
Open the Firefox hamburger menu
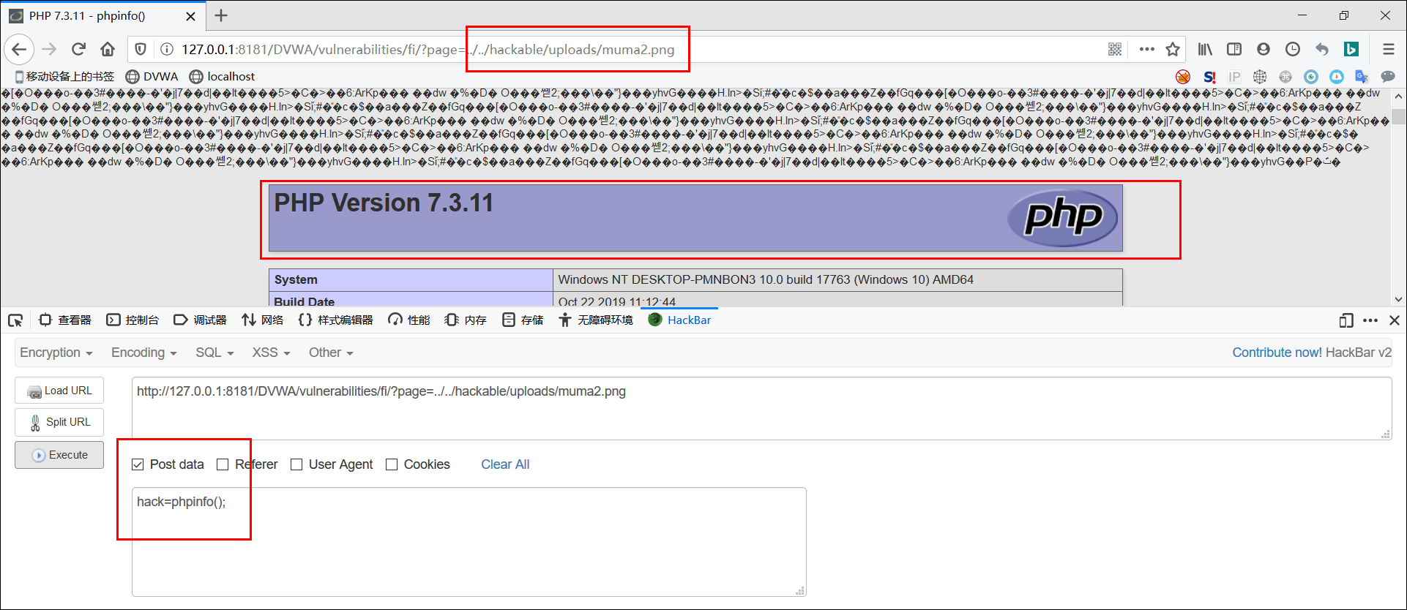pyautogui.click(x=1388, y=49)
